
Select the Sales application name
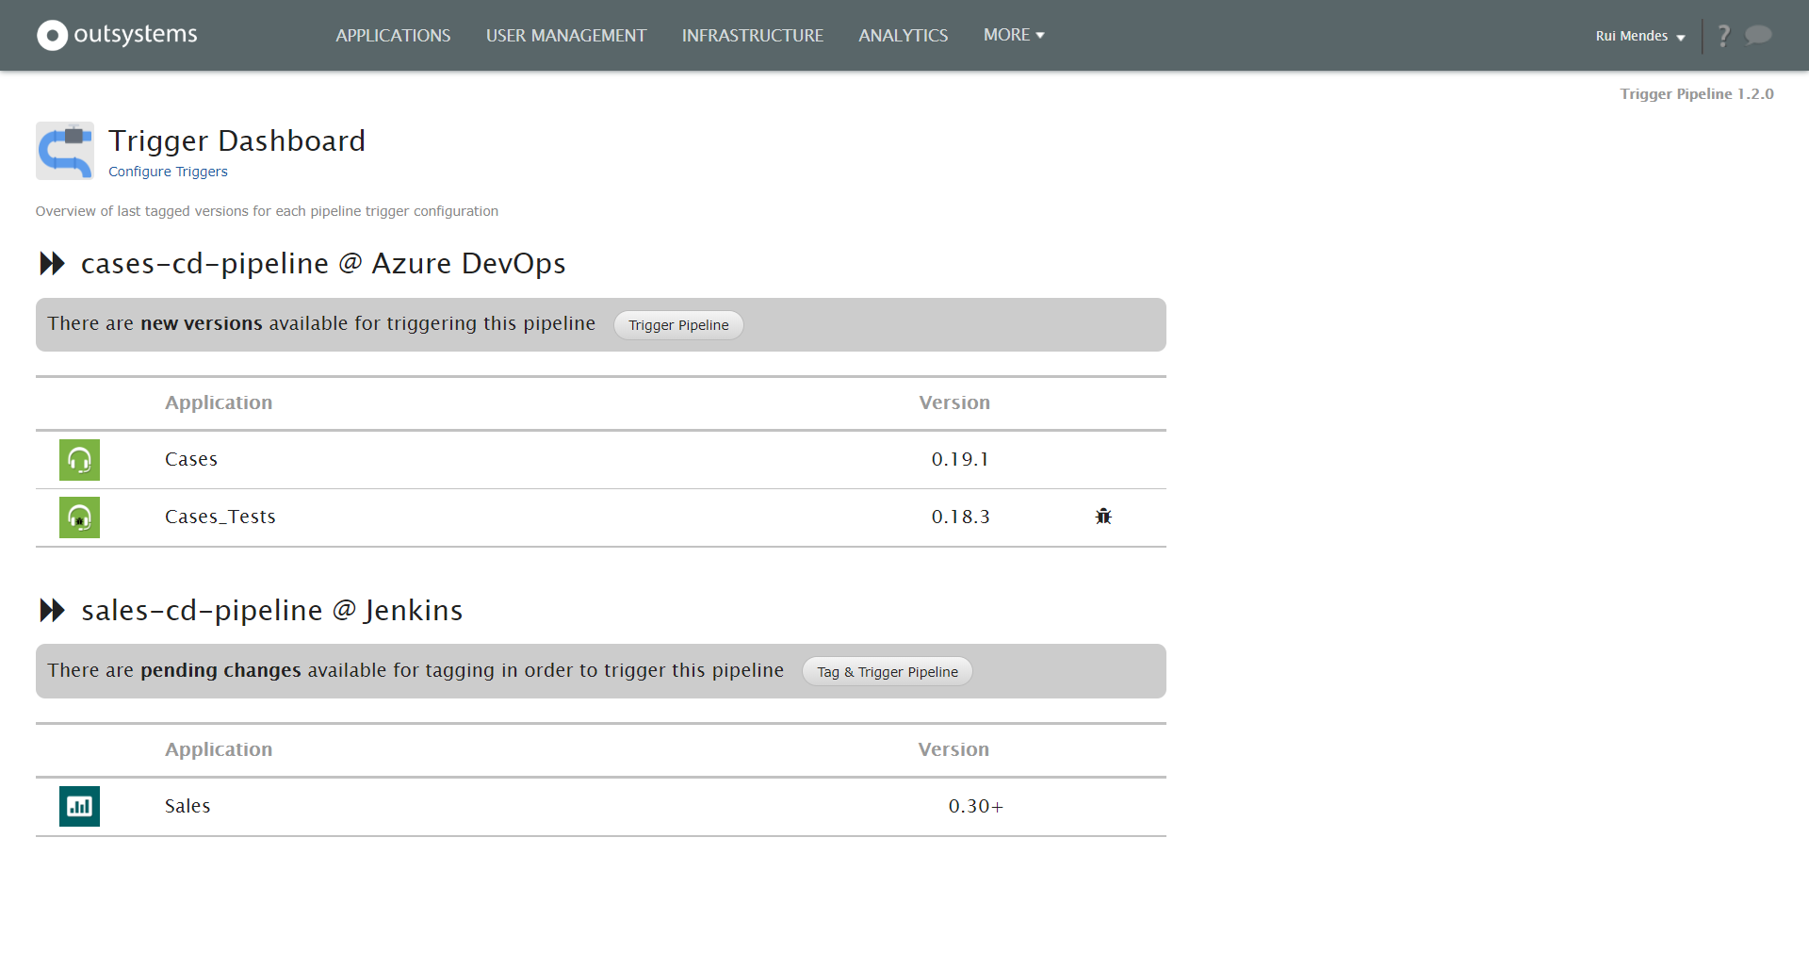coord(187,806)
